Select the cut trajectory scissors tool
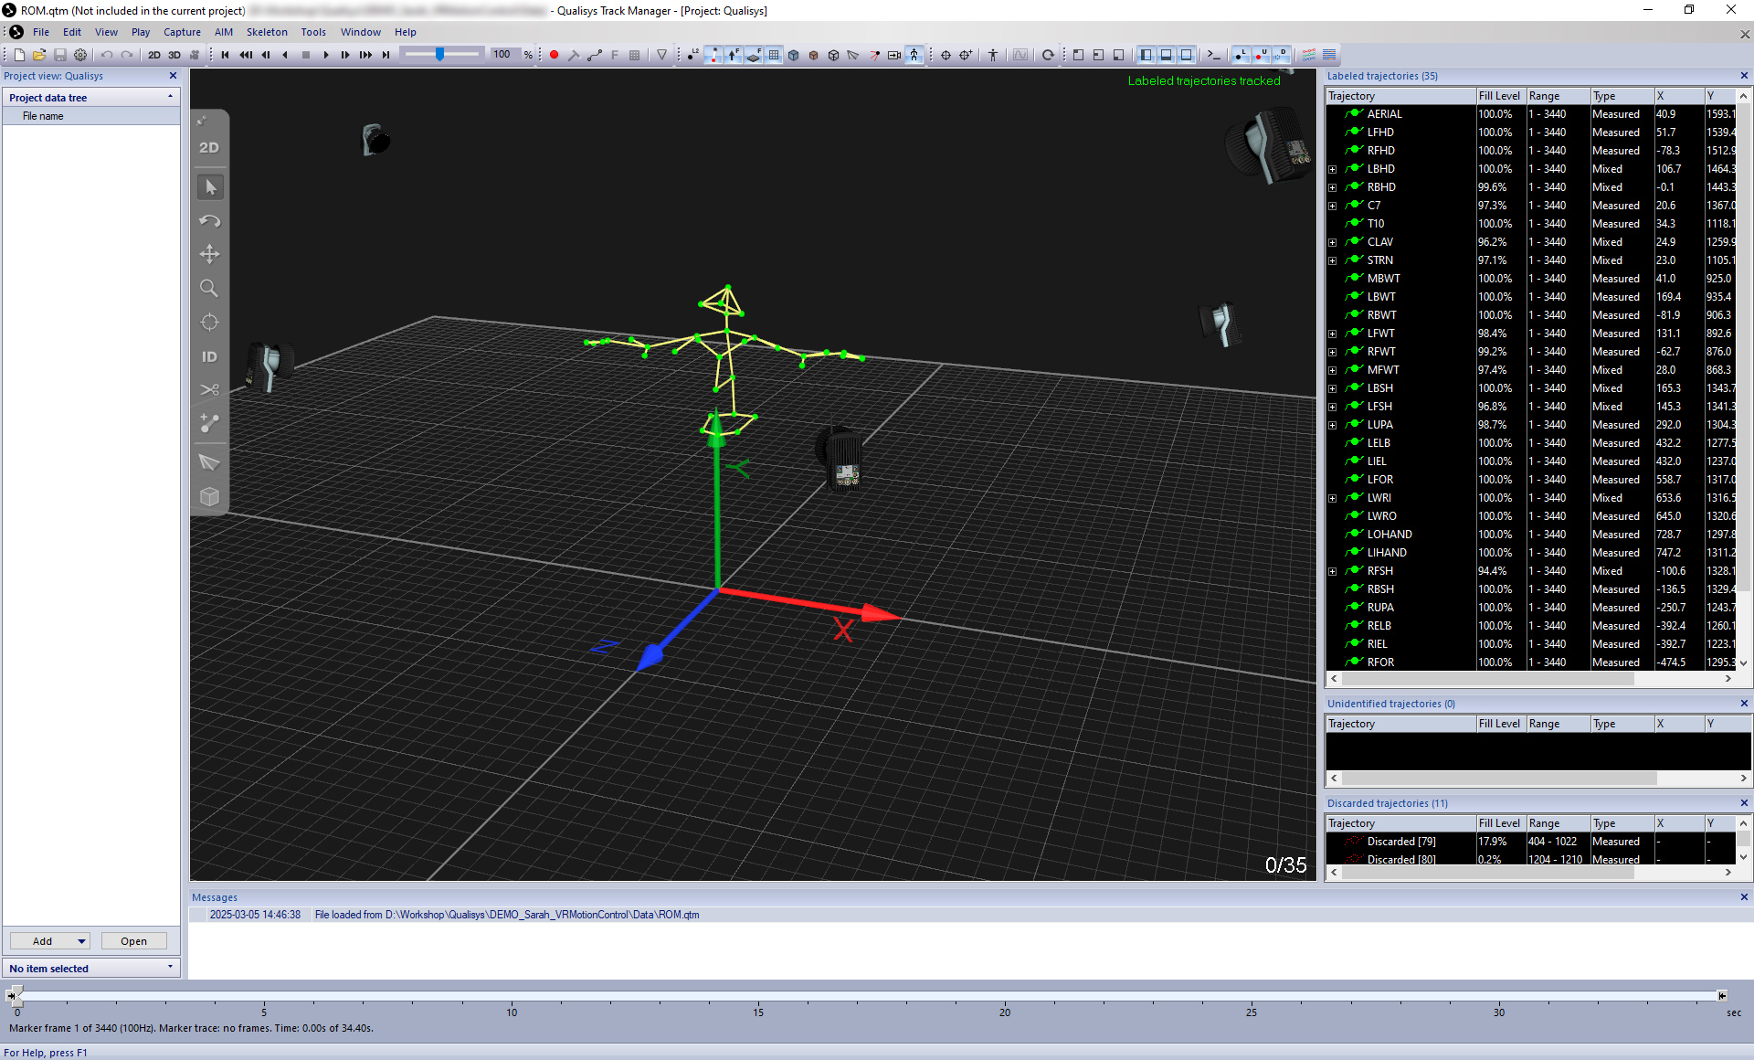Screen dimensions: 1754x1060 [x=209, y=390]
